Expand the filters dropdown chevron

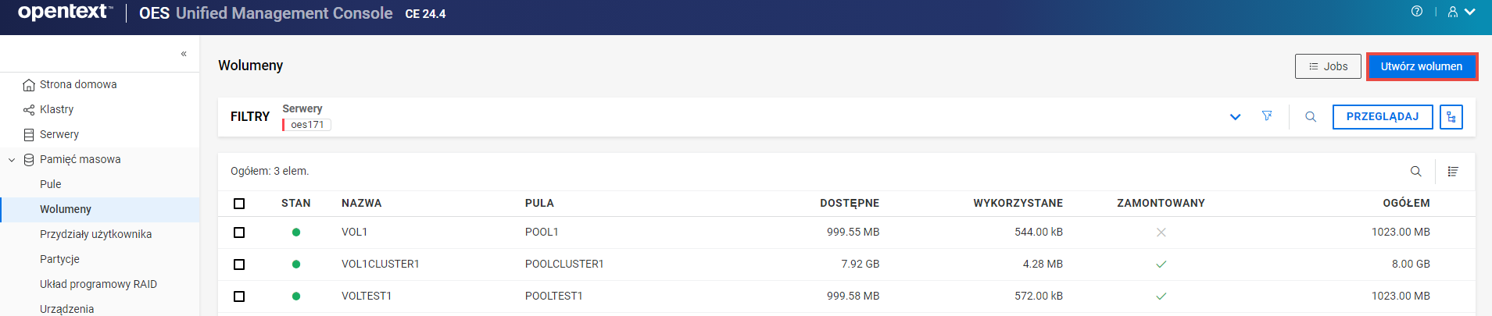point(1235,117)
